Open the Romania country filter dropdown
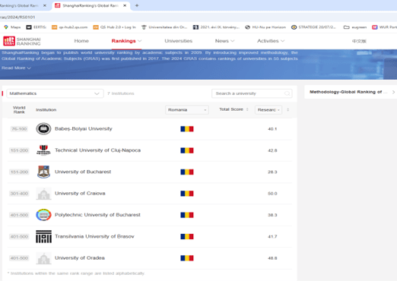 187,110
